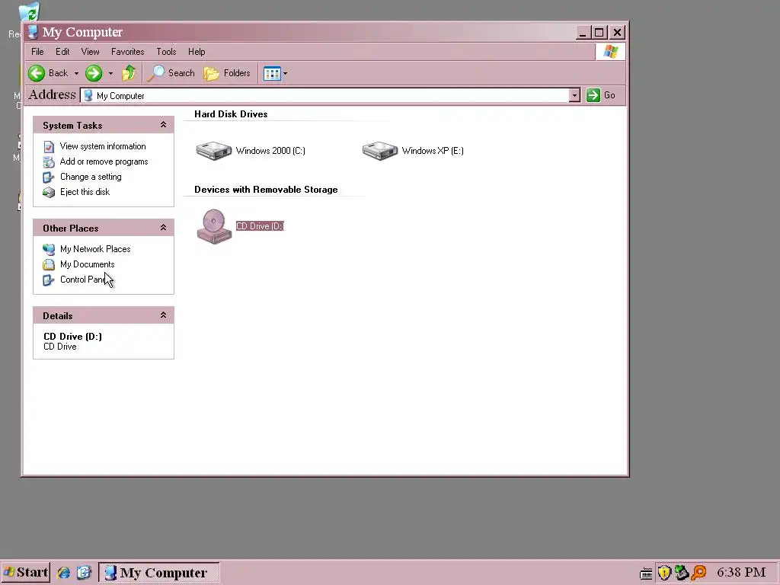Click the Control Panel icon
This screenshot has width=780, height=585.
pyautogui.click(x=49, y=280)
